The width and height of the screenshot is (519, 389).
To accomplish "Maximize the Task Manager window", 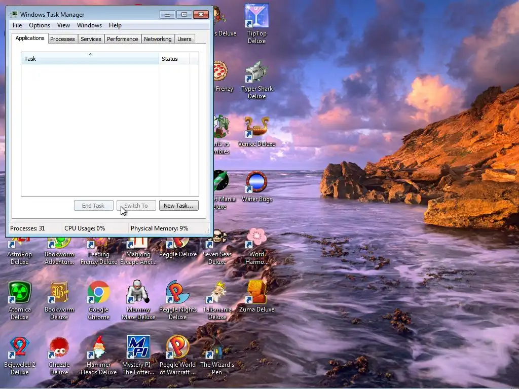I will [x=184, y=15].
